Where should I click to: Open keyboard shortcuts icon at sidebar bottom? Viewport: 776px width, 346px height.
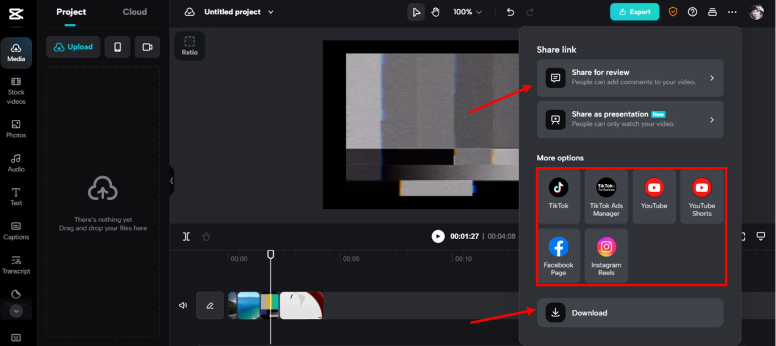pyautogui.click(x=16, y=337)
